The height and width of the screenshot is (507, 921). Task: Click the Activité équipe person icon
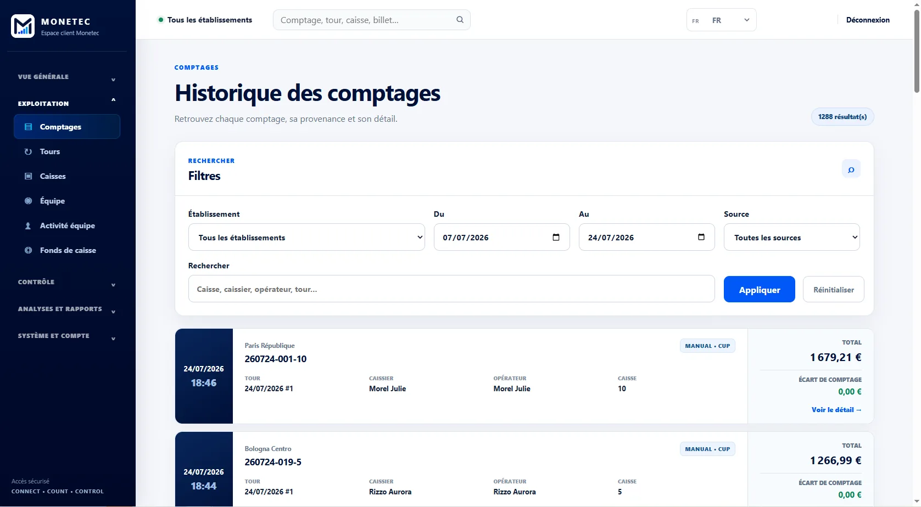(x=28, y=226)
